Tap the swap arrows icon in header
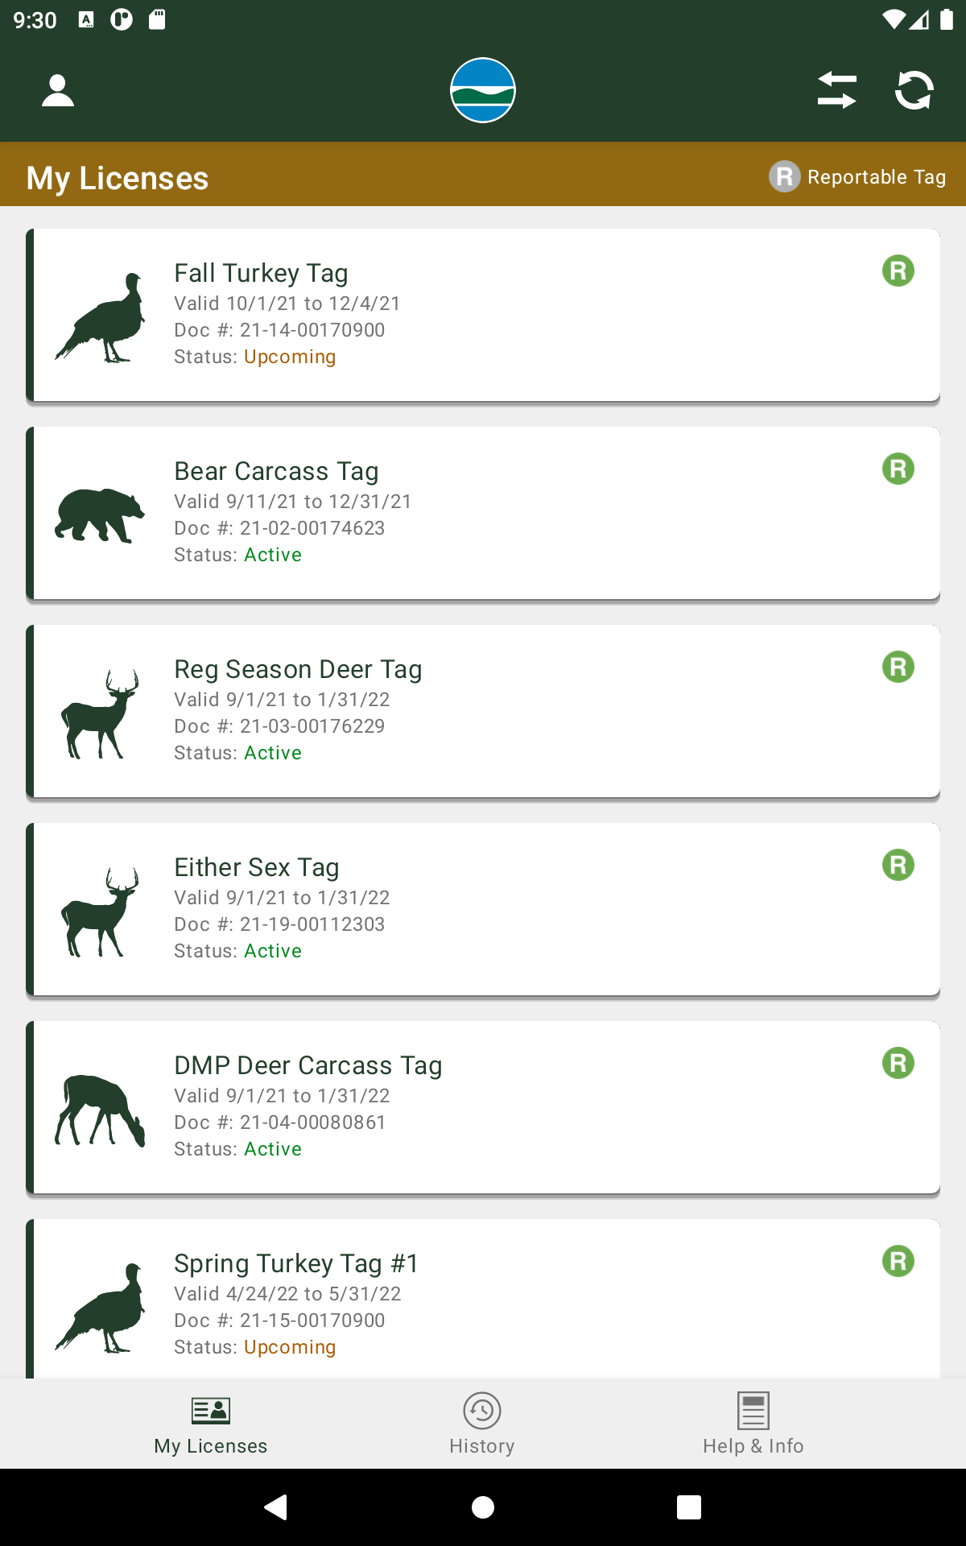The height and width of the screenshot is (1546, 966). 836,90
